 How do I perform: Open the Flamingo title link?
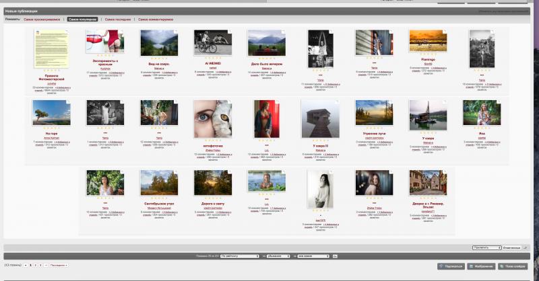point(428,60)
